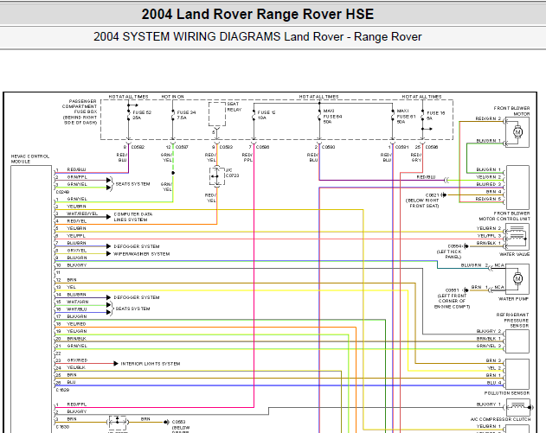Click the 'WHT/RED/YEL' wire label
The image size is (546, 433).
tap(82, 213)
